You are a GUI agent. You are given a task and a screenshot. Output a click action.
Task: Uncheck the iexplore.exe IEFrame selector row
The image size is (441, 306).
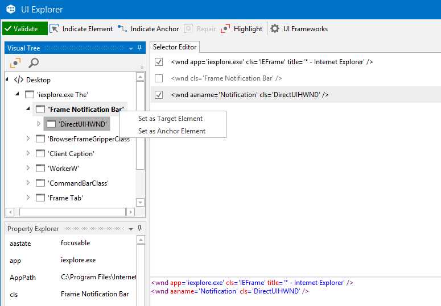[x=159, y=62]
